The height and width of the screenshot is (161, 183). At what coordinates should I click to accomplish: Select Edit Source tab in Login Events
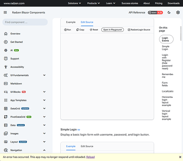click(87, 22)
